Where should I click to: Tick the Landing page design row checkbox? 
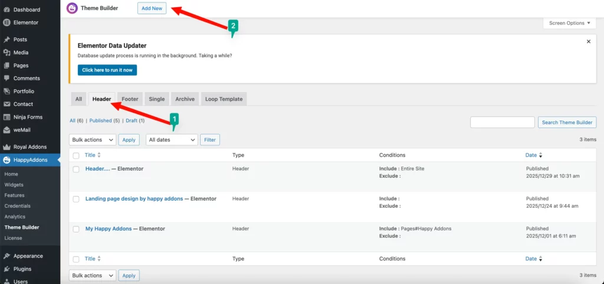(x=76, y=199)
